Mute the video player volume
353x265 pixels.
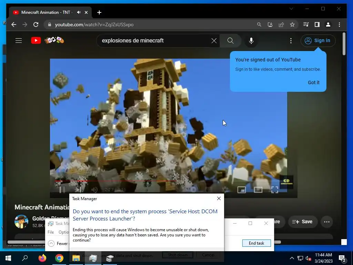click(94, 190)
